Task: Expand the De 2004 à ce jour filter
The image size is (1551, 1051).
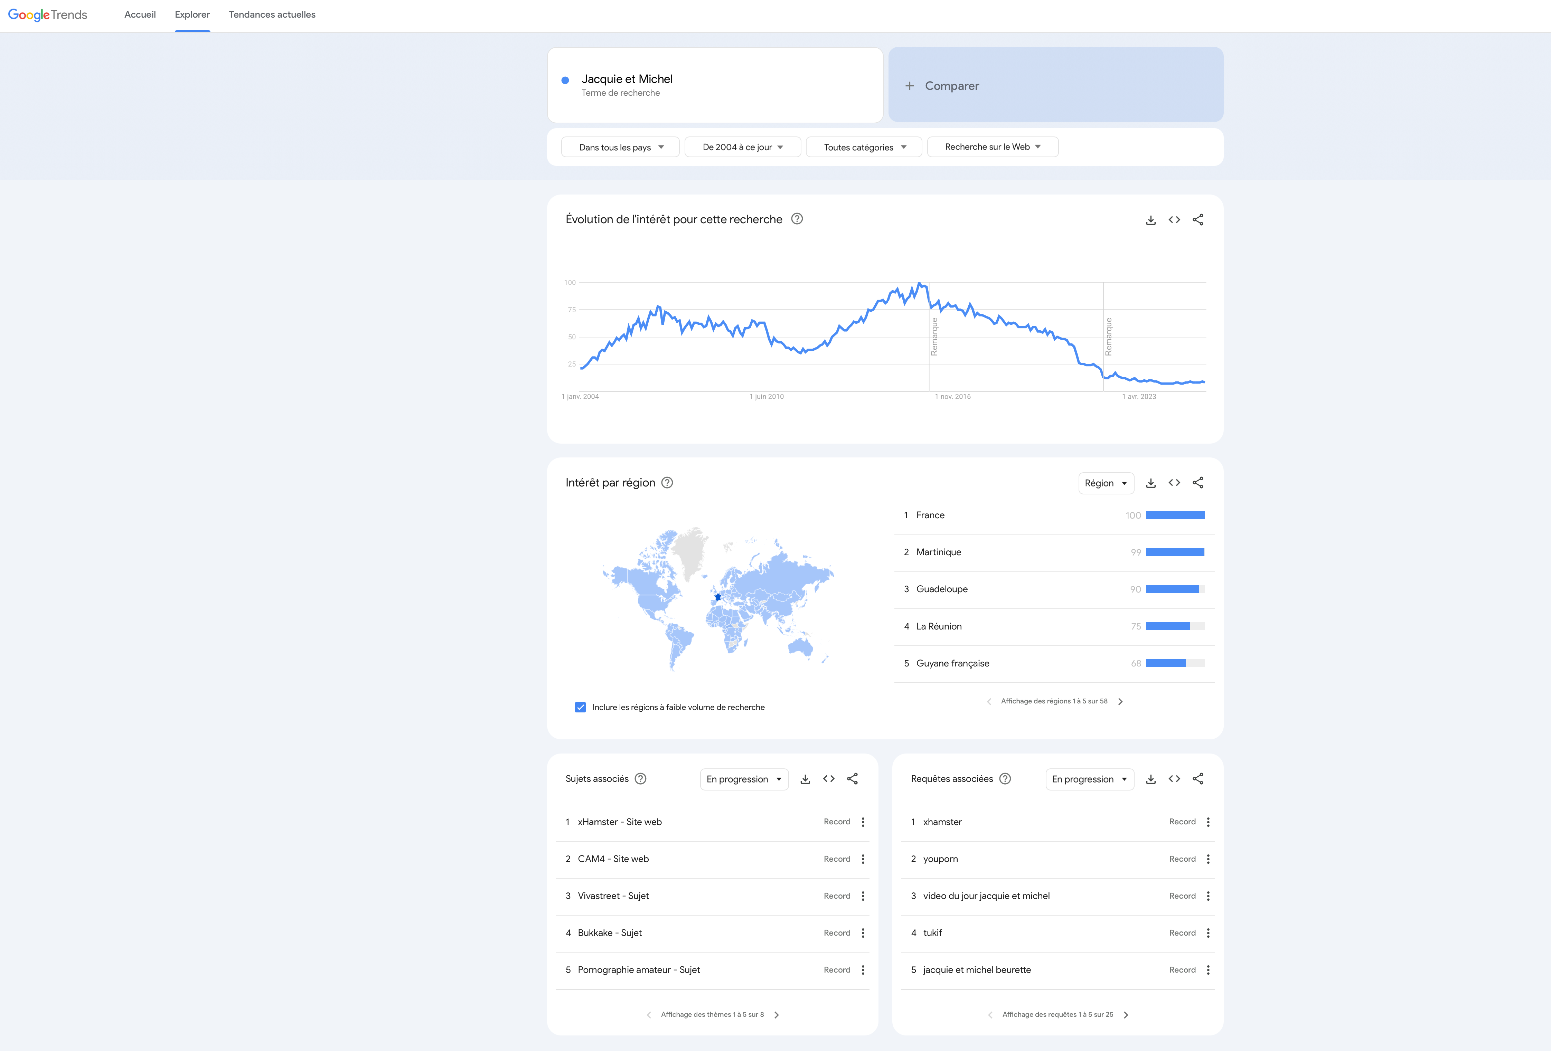Action: point(742,148)
